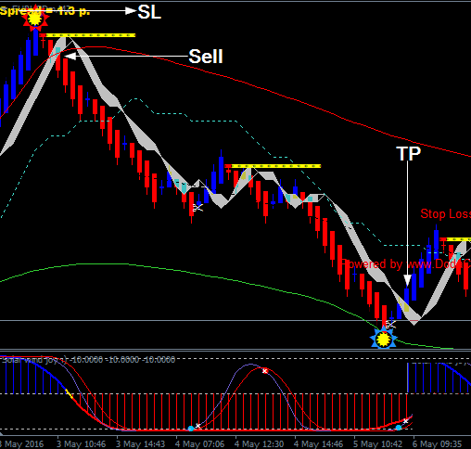The image size is (471, 449).
Task: Select the white x marker at the oscillator peak
Action: click(x=265, y=371)
